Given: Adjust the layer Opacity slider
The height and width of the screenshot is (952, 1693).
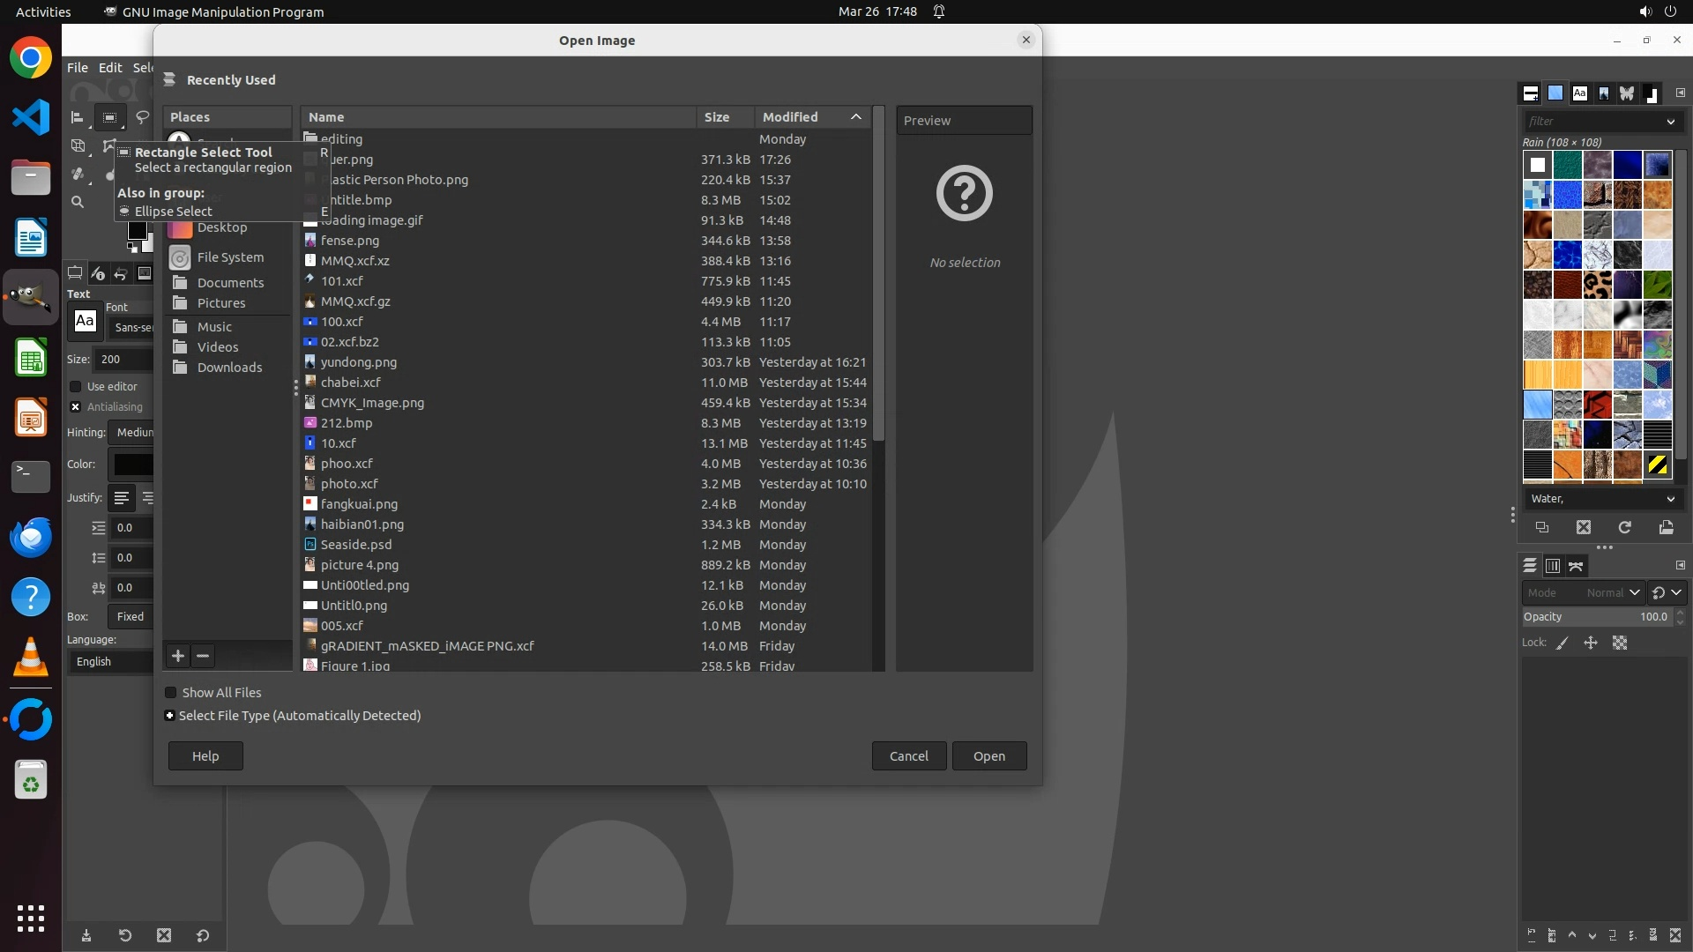Looking at the screenshot, I should (1594, 617).
